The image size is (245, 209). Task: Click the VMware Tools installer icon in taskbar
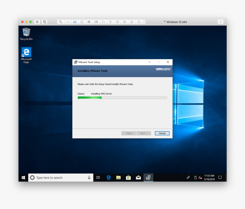(148, 177)
